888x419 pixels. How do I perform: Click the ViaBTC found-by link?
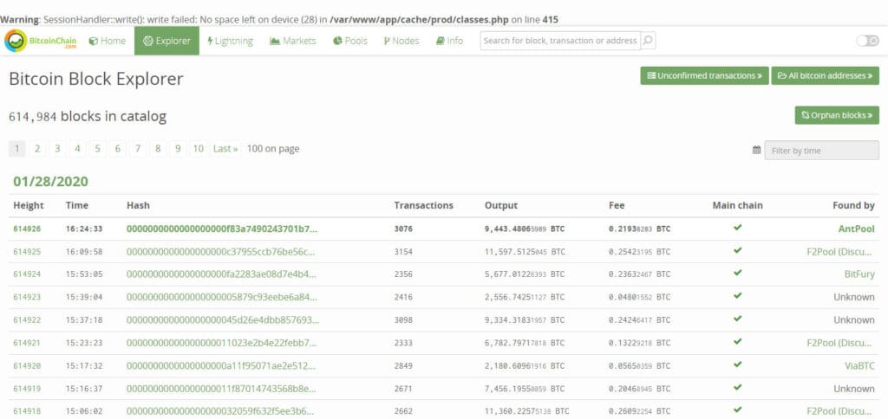click(x=859, y=366)
